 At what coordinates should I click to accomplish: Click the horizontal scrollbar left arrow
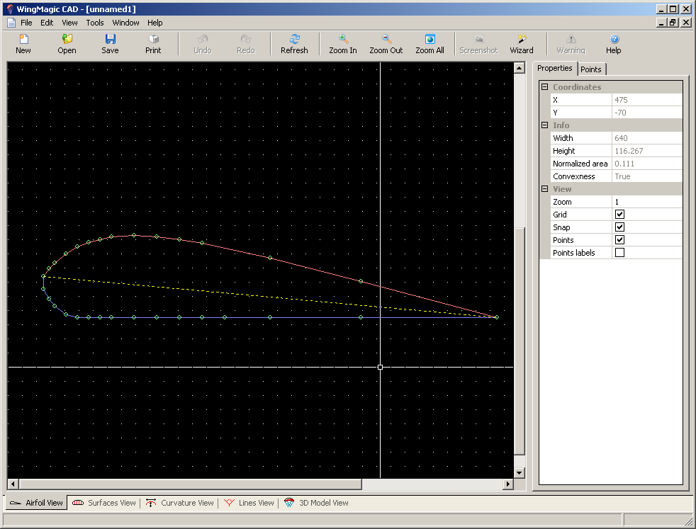coord(13,484)
